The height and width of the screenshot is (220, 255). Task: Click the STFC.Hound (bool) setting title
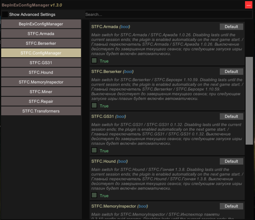coord(109,161)
